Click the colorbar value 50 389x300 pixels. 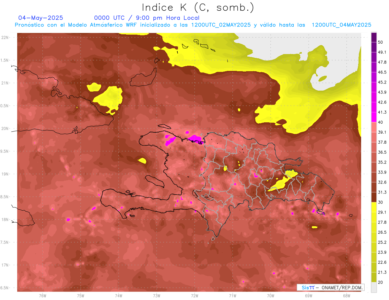(381, 42)
